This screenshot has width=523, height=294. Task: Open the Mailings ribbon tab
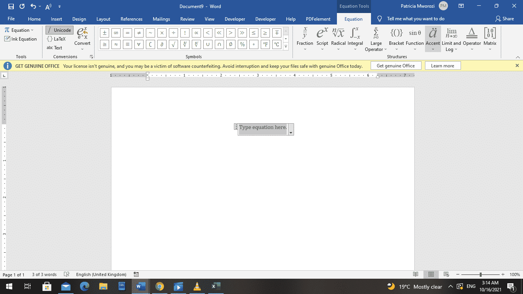[x=161, y=19]
